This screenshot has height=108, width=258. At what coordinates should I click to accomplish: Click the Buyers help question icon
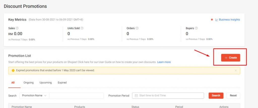point(196,28)
